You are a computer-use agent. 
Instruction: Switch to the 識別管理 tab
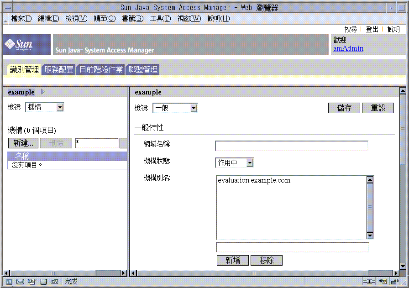tap(24, 70)
